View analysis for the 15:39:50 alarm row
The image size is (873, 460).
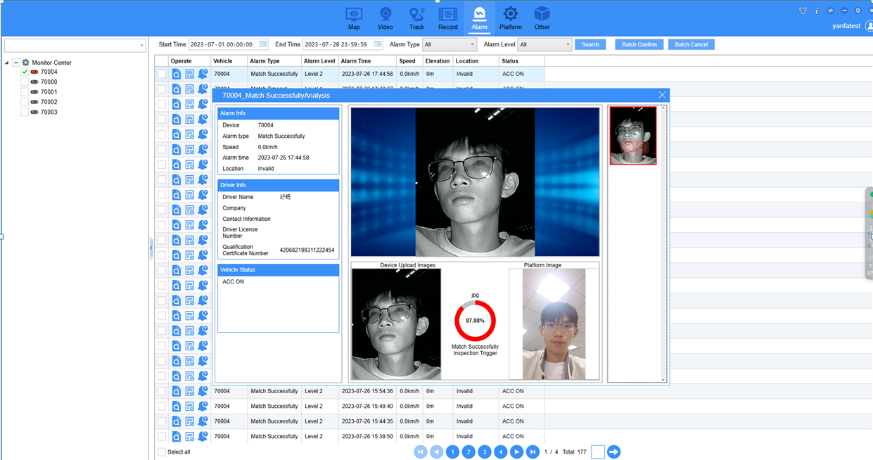(x=177, y=437)
